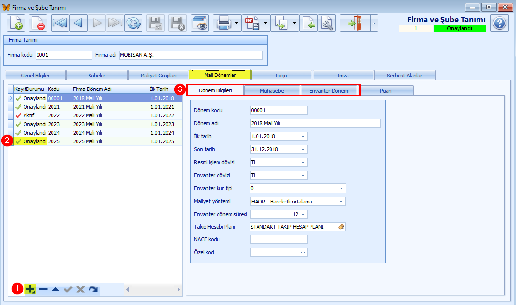Screen dimensions: 516x305
Task: Refresh the record with the circular arrows icon
Action: pyautogui.click(x=133, y=23)
